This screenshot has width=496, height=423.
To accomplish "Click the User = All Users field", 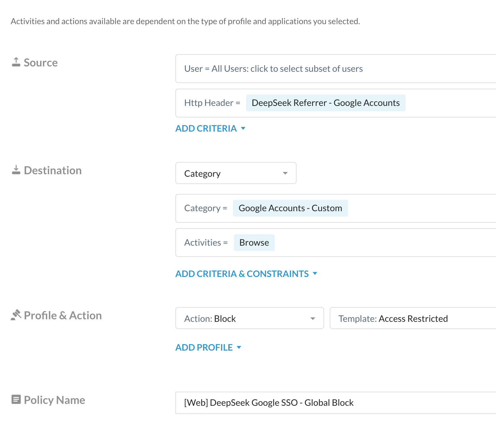I will tap(336, 69).
